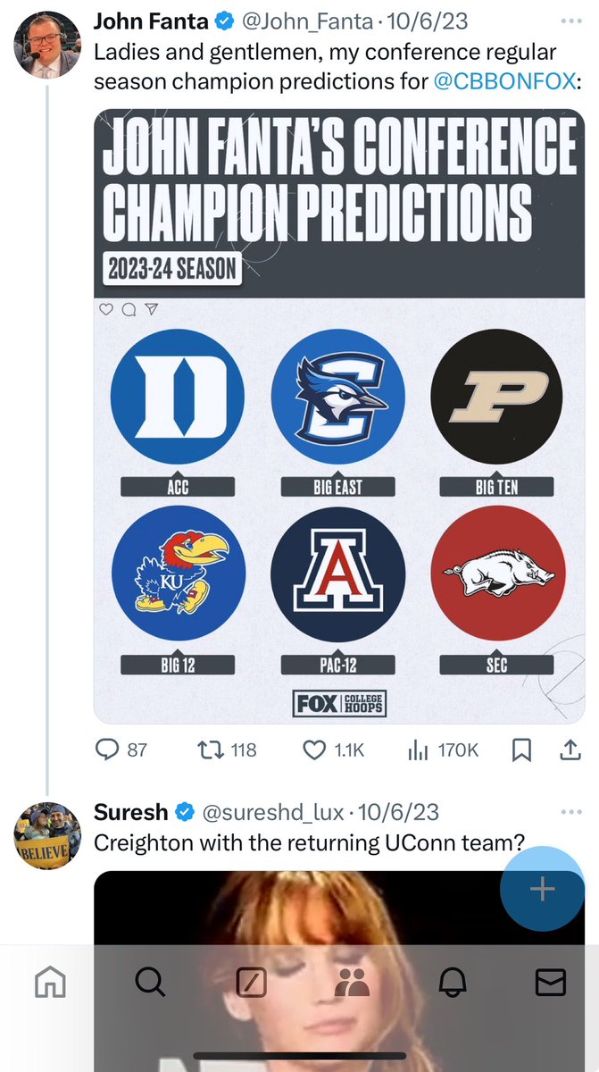Screen dimensions: 599x1072
Task: Bookmark John Fanta's tweet
Action: [x=522, y=750]
